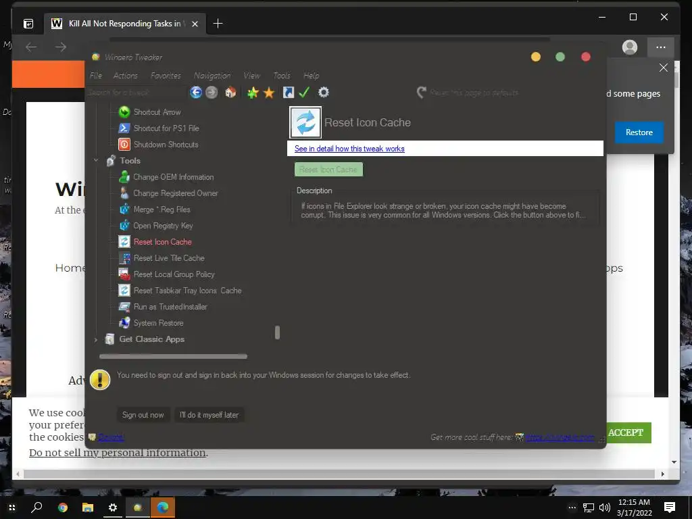692x519 pixels.
Task: Click the browser page horizontal scrollbar
Action: pos(339,474)
